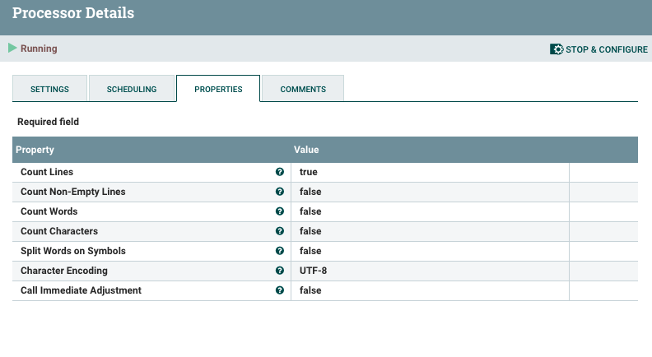Image resolution: width=652 pixels, height=357 pixels.
Task: Click help icon beside Count Non-Empty Lines
Action: pos(280,192)
